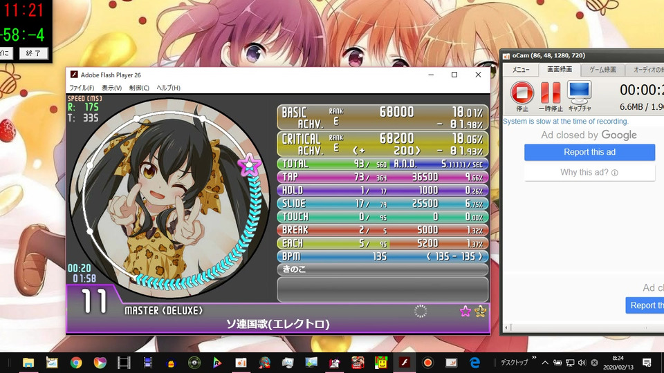Click the Flash Player taskbar icon

pos(404,363)
